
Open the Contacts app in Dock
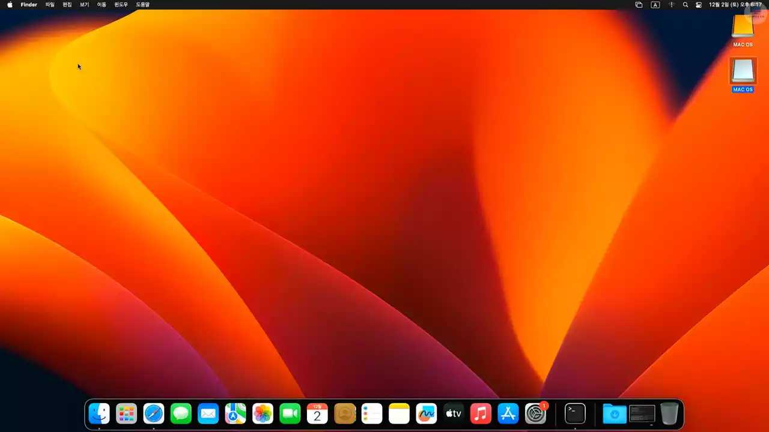345,413
